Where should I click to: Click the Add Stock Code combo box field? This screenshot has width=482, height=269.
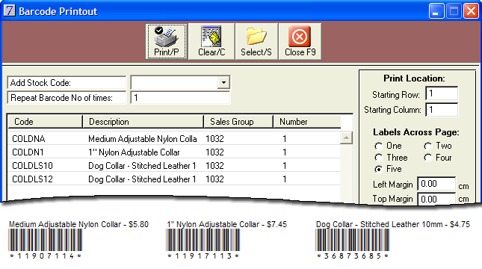[x=180, y=82]
